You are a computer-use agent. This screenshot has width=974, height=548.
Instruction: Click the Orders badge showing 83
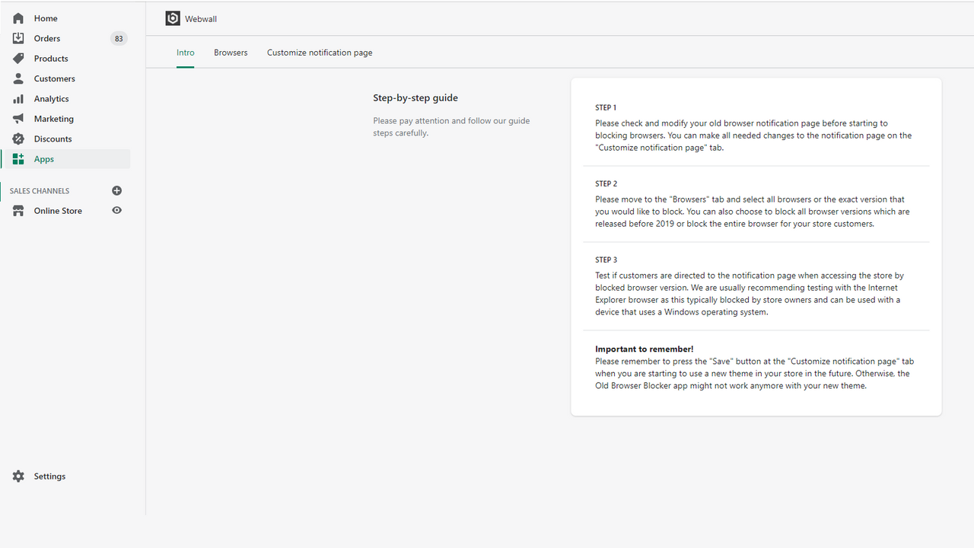click(x=119, y=38)
